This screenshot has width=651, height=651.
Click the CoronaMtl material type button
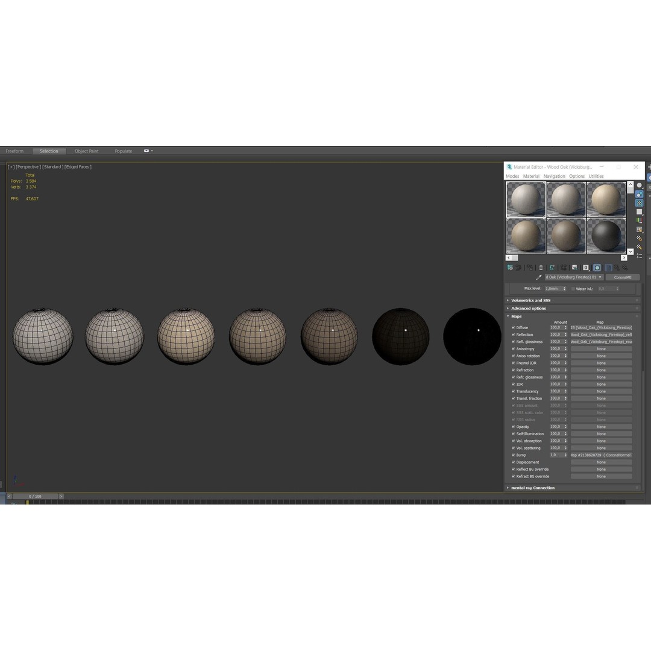point(621,277)
